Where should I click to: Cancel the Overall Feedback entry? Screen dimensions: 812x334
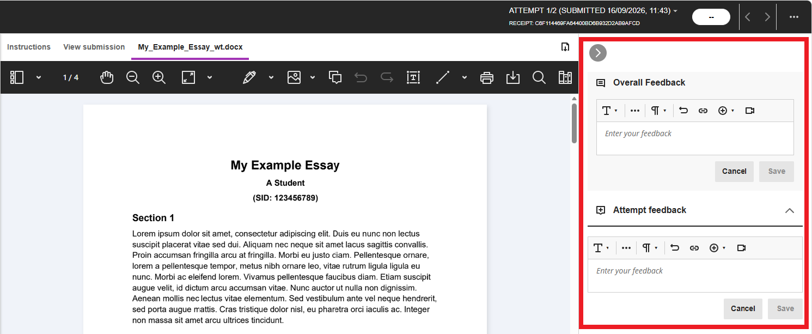coord(734,171)
